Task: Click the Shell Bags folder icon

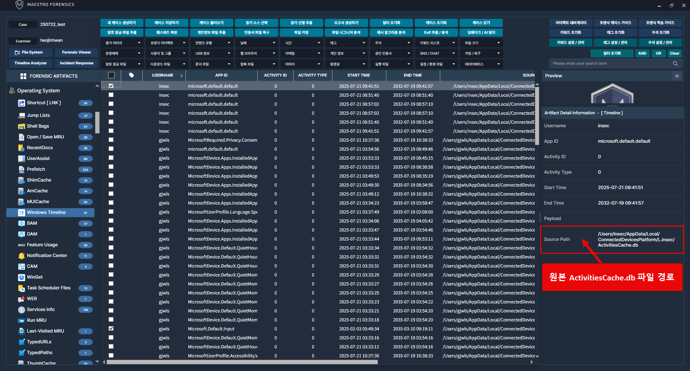Action: click(x=21, y=126)
